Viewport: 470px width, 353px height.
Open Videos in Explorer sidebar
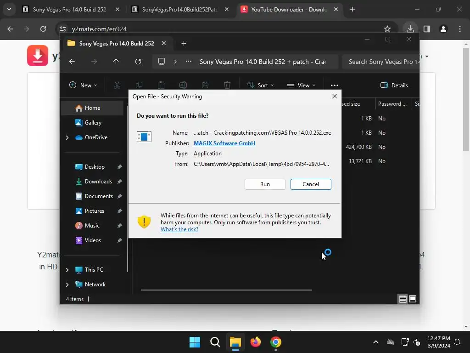click(93, 240)
